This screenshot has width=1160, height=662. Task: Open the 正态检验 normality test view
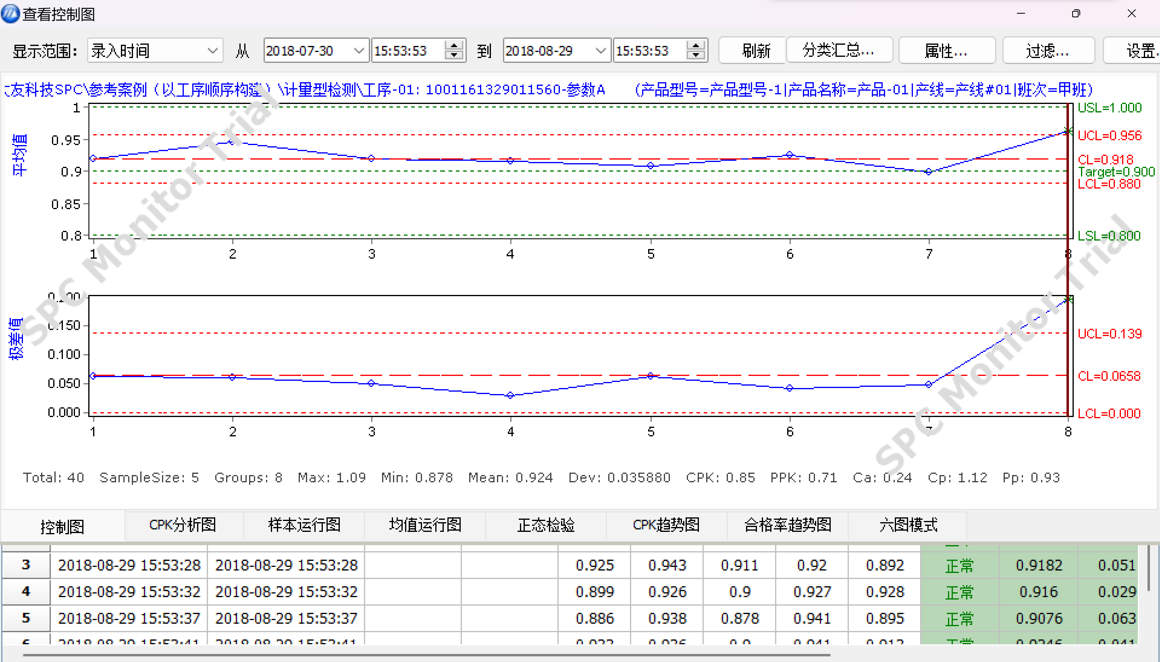(x=545, y=525)
